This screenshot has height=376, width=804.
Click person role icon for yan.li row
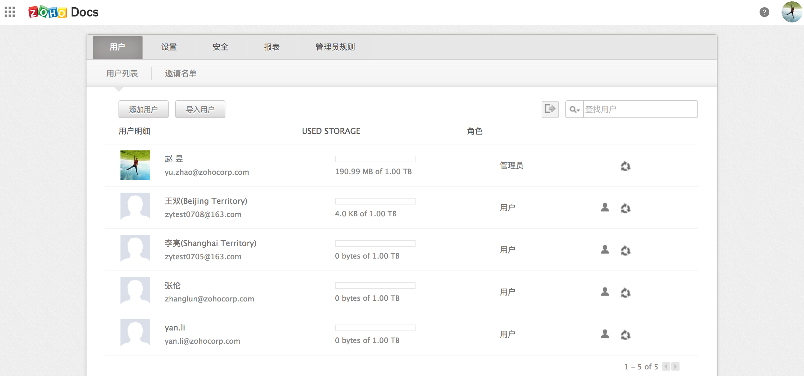605,334
